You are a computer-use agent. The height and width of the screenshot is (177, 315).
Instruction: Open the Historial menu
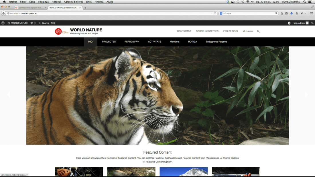pyautogui.click(x=56, y=2)
